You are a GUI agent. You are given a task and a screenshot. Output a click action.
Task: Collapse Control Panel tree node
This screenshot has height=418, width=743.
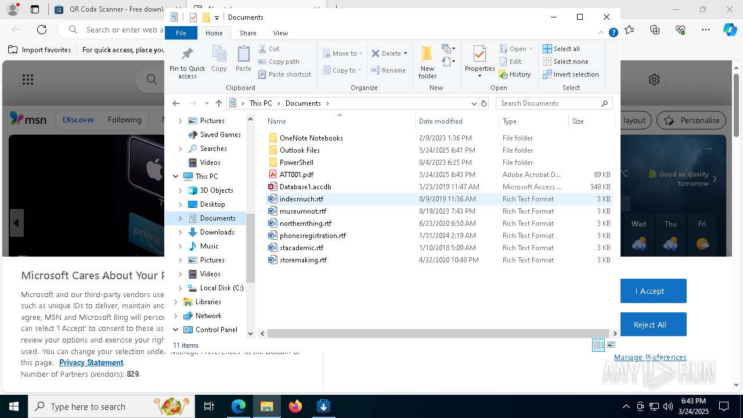click(x=176, y=330)
